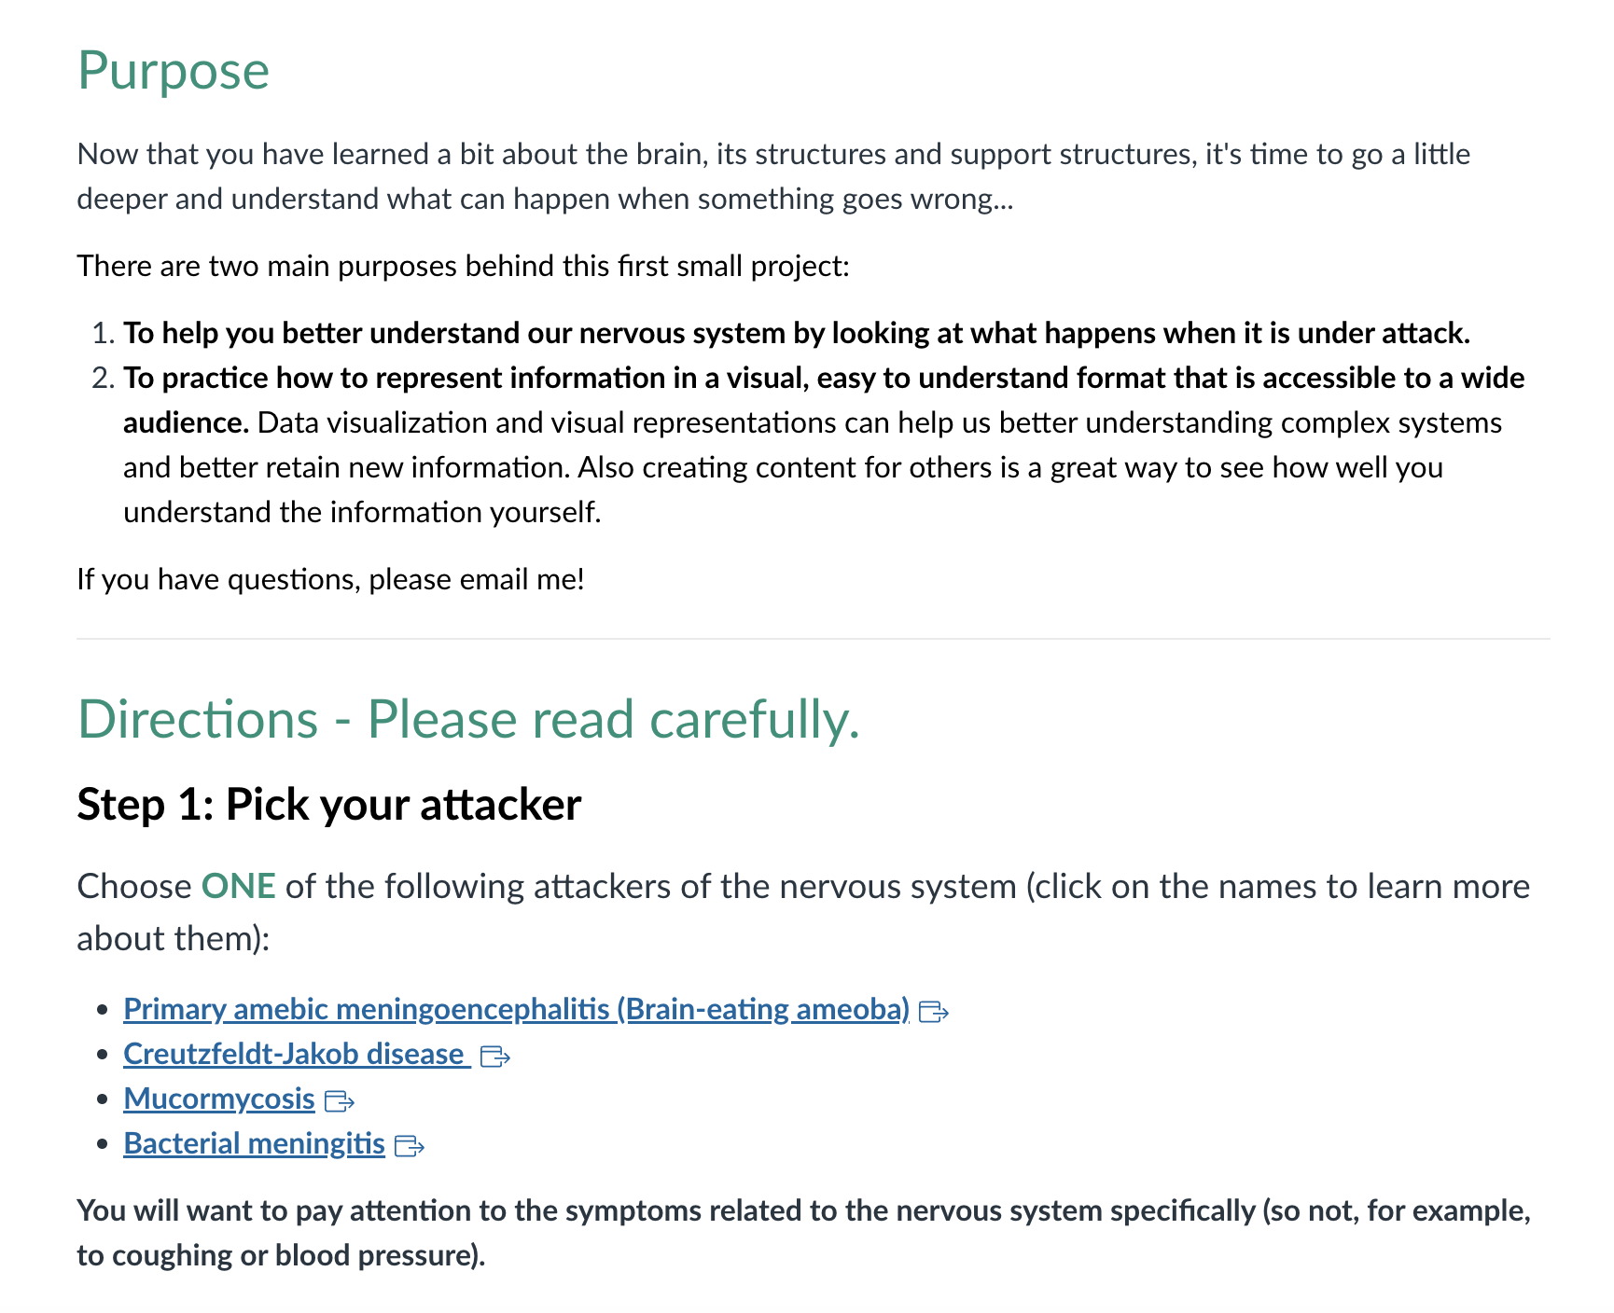Click external-link icon beside Brain-eating ameoba link
Screen dimensions: 1614x1313
pyautogui.click(x=934, y=1011)
